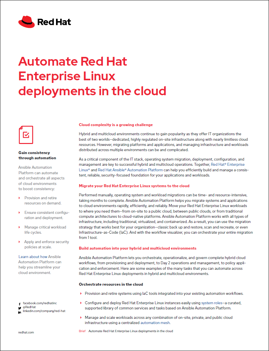The width and height of the screenshot is (269, 351).
Task: Click paragraph starting 'Hybrid and multicloud environments'
Action: [163, 142]
